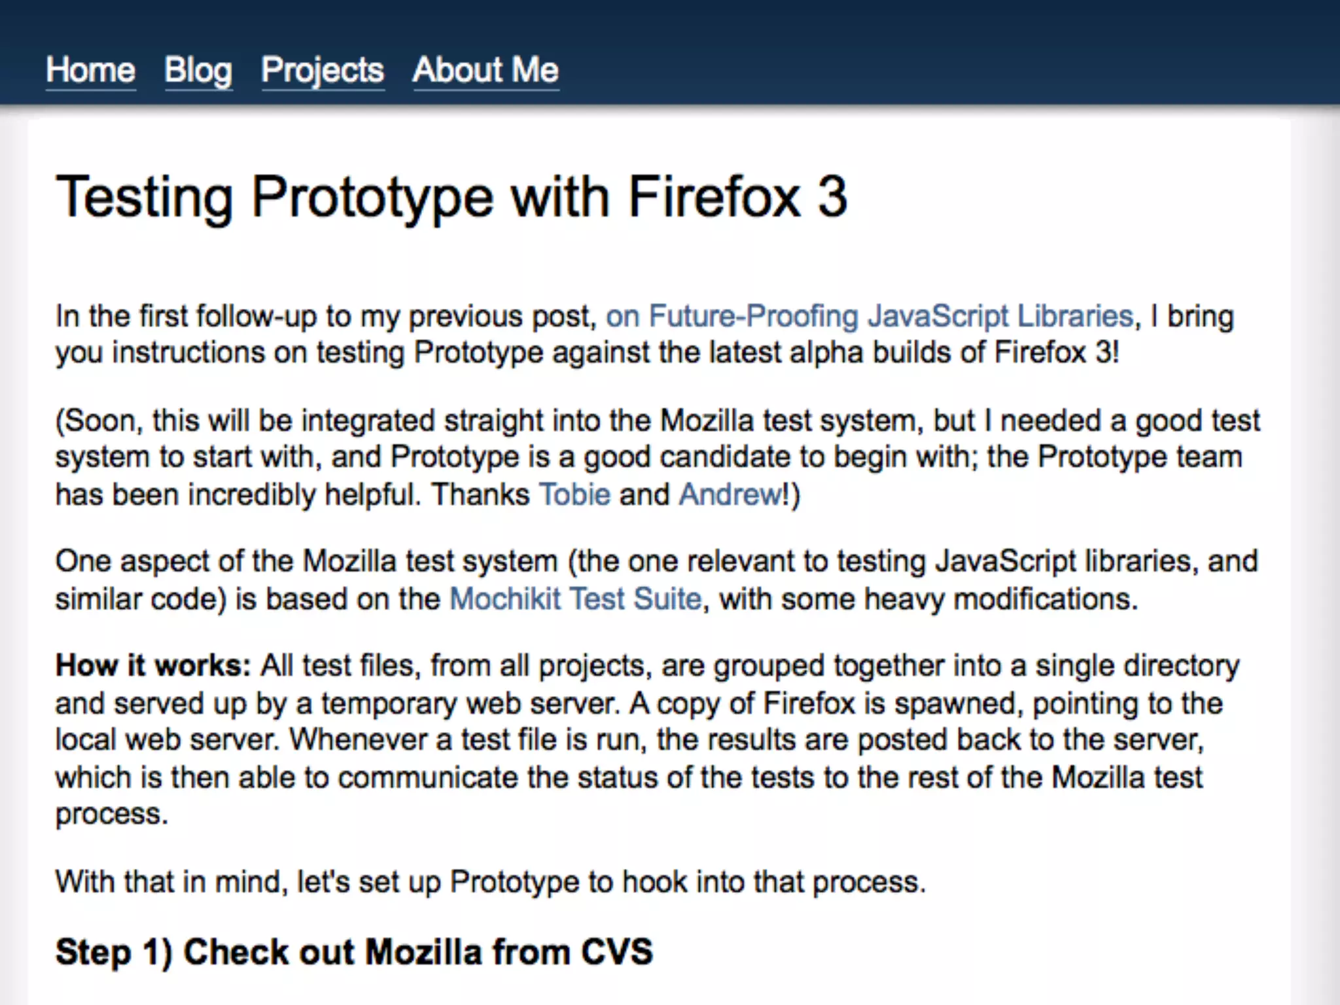Click the word 'Thanks' before Tobie
The image size is (1340, 1005).
pyautogui.click(x=480, y=495)
